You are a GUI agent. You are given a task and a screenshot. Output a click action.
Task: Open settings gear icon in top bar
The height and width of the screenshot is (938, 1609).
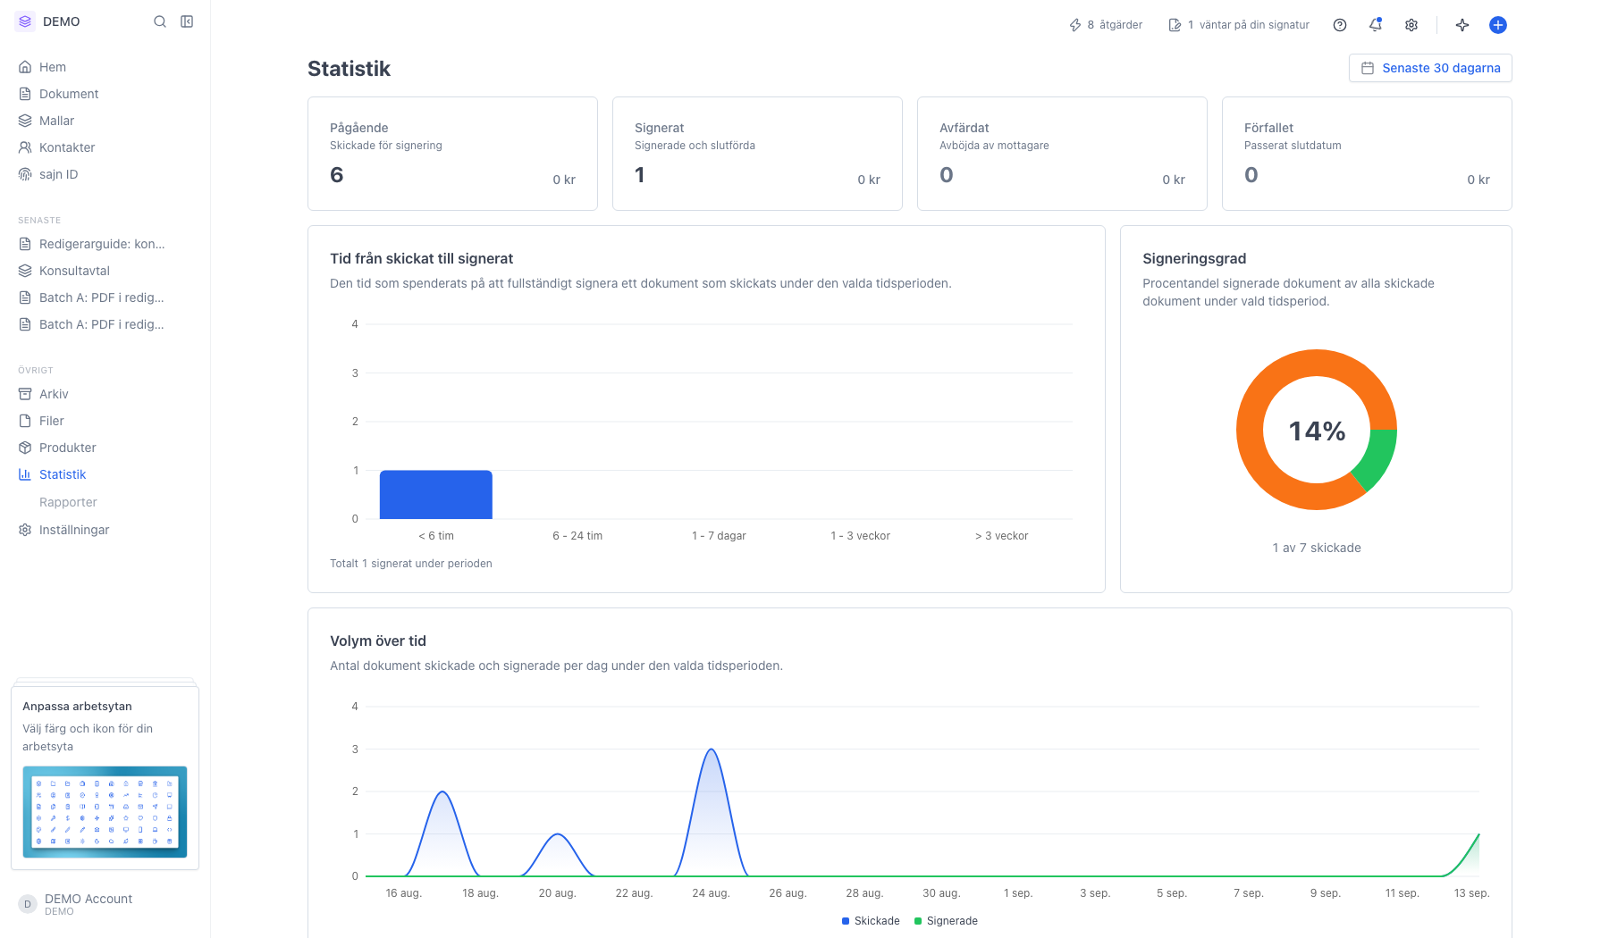1411,25
